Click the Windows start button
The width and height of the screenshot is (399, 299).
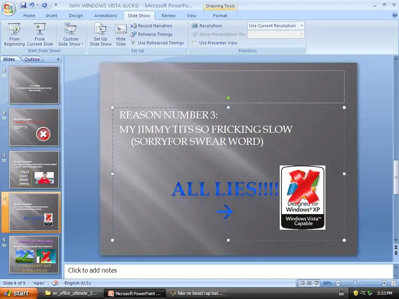18,293
